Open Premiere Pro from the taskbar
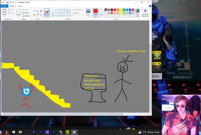The height and width of the screenshot is (135, 201). click(40, 132)
